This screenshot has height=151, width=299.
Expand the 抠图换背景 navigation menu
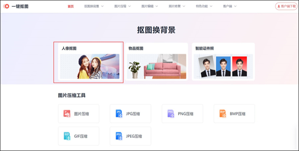tap(94, 6)
